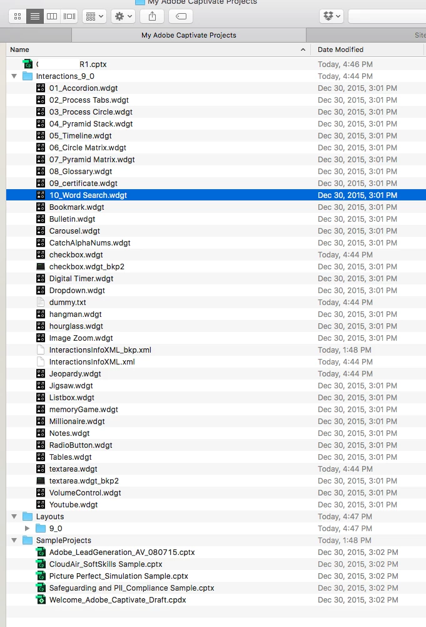
Task: Click the SampleProjects folder icon
Action: (28, 540)
